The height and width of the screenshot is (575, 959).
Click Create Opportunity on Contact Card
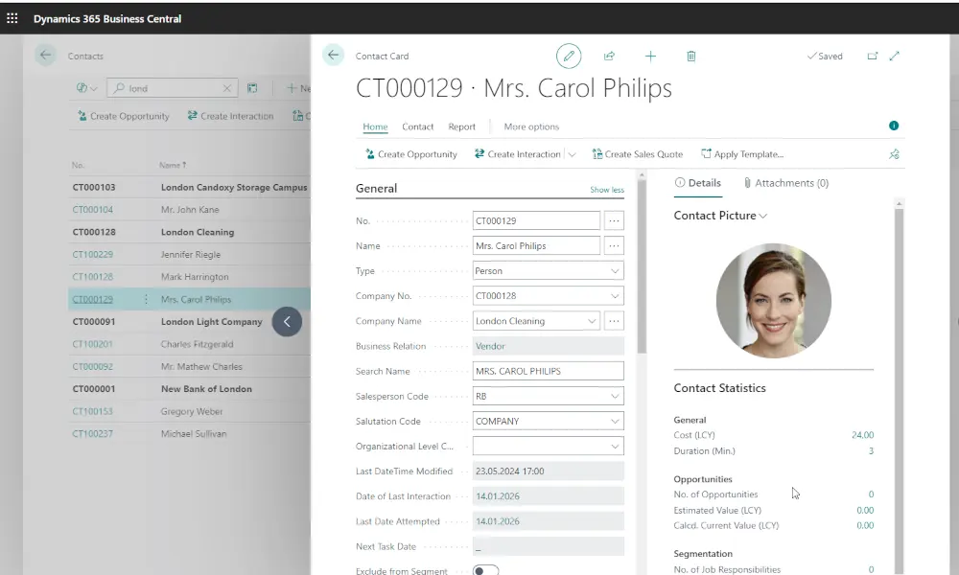click(x=411, y=154)
